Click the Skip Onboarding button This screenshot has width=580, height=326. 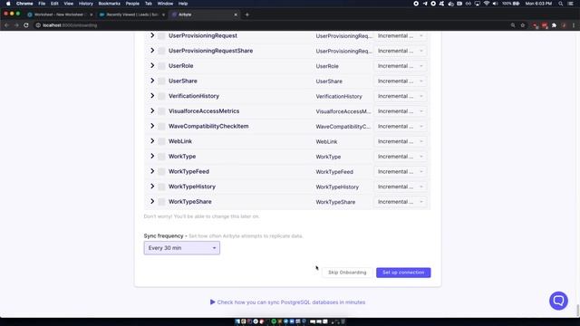tap(347, 273)
